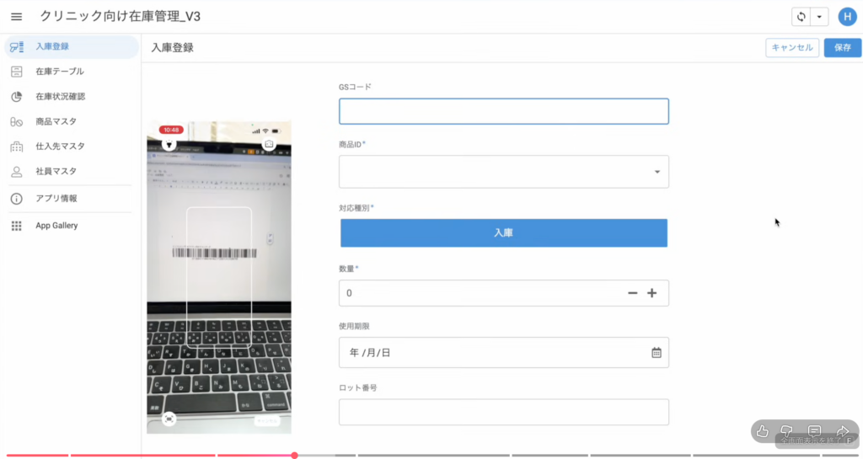Tap the camera switch icon in phone view
The width and height of the screenshot is (863, 459).
tap(270, 144)
